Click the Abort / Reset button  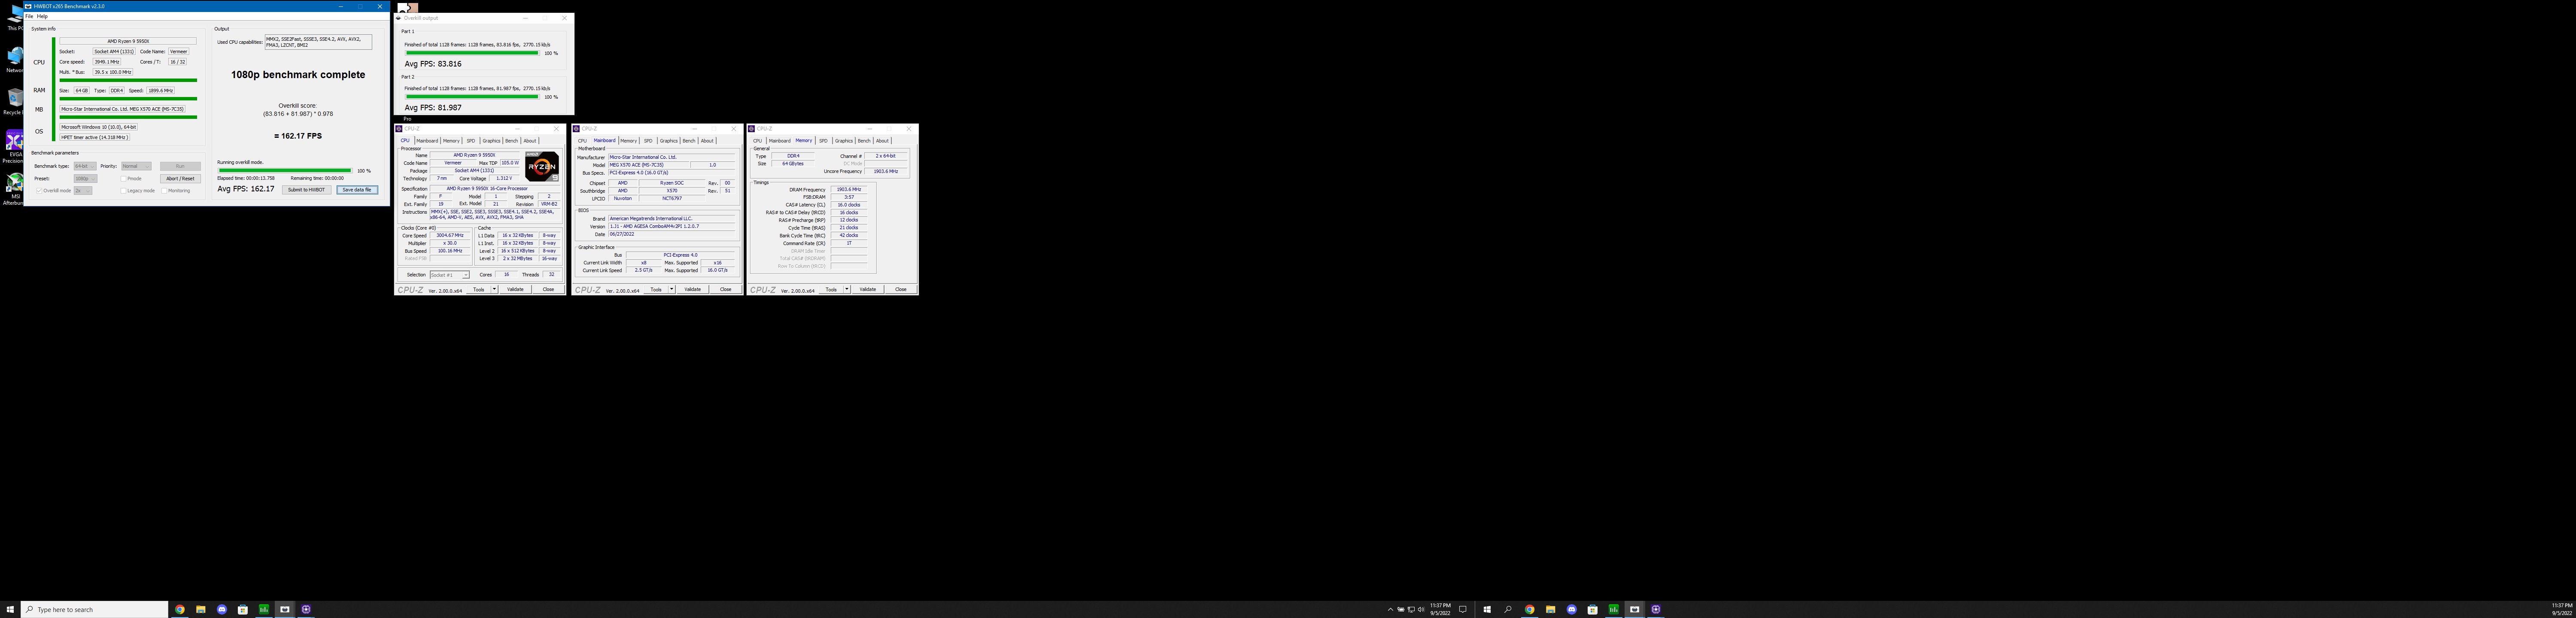click(180, 178)
